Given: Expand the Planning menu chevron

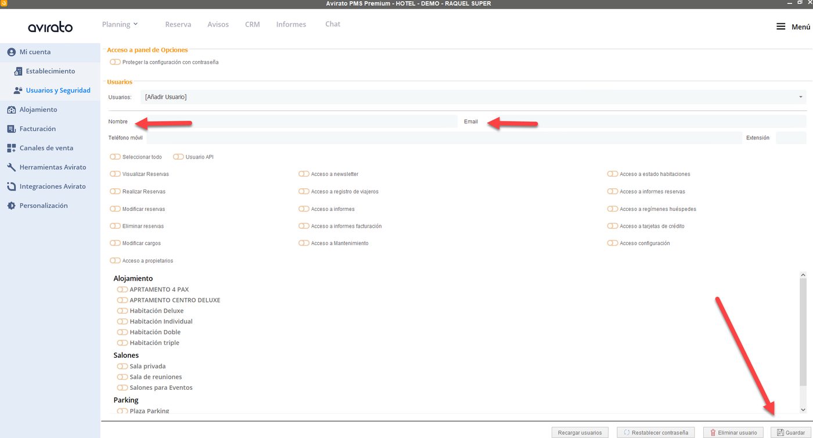Looking at the screenshot, I should pyautogui.click(x=135, y=24).
